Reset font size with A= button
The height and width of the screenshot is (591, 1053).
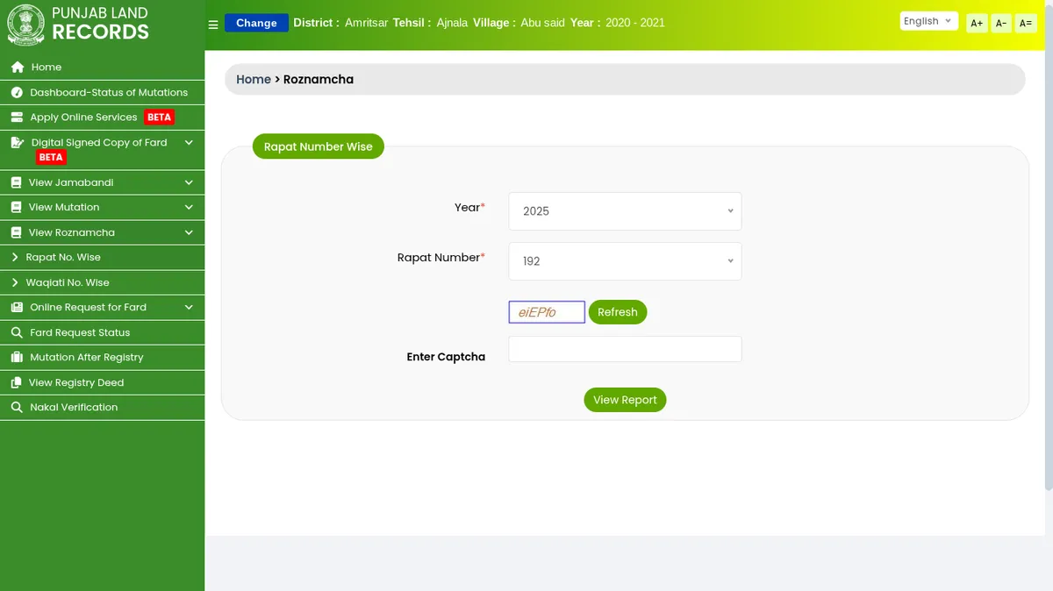(x=1025, y=24)
